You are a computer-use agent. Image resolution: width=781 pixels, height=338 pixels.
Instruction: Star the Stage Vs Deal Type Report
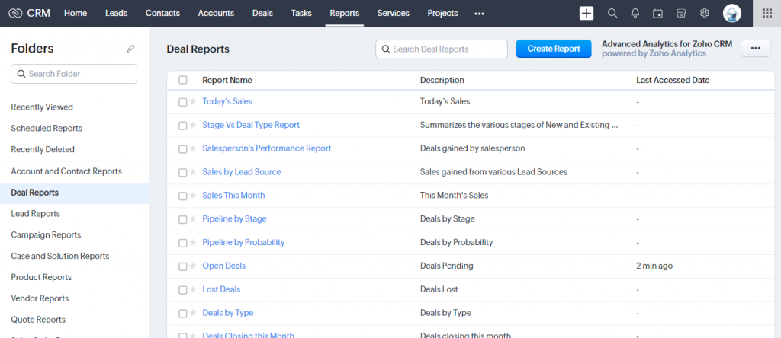click(x=193, y=126)
